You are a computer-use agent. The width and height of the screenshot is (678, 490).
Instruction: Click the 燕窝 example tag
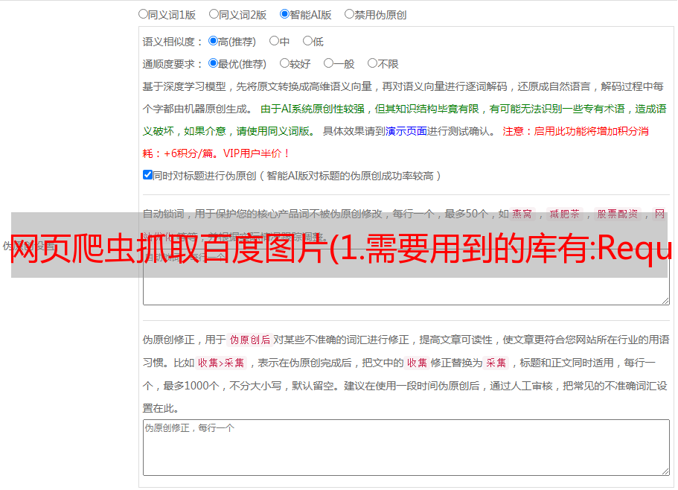pos(522,214)
